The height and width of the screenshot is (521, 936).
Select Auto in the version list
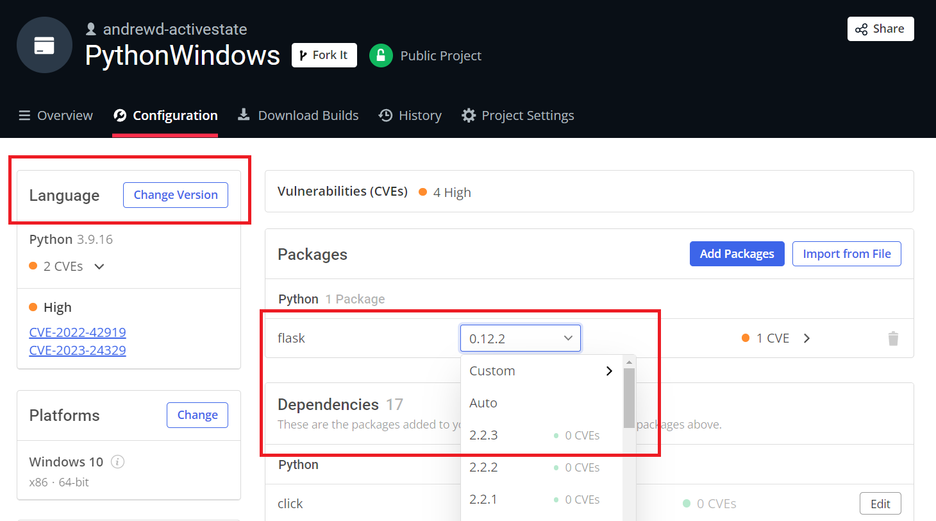[542, 403]
